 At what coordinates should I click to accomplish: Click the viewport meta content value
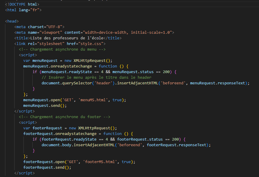click(x=128, y=33)
